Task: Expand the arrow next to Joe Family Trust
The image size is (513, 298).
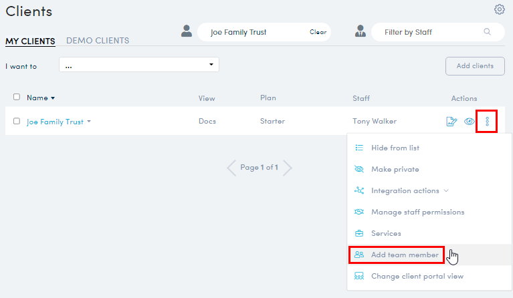Action: click(89, 122)
